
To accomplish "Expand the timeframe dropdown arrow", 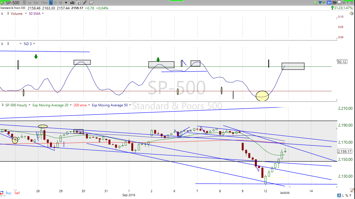I will coord(65,3).
